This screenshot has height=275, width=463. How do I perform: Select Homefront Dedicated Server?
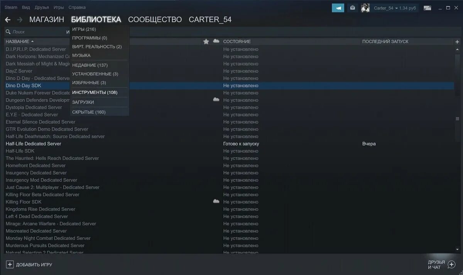[35, 165]
